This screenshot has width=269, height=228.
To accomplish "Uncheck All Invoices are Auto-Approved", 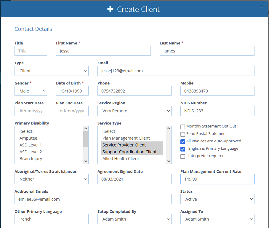I will pos(183,142).
